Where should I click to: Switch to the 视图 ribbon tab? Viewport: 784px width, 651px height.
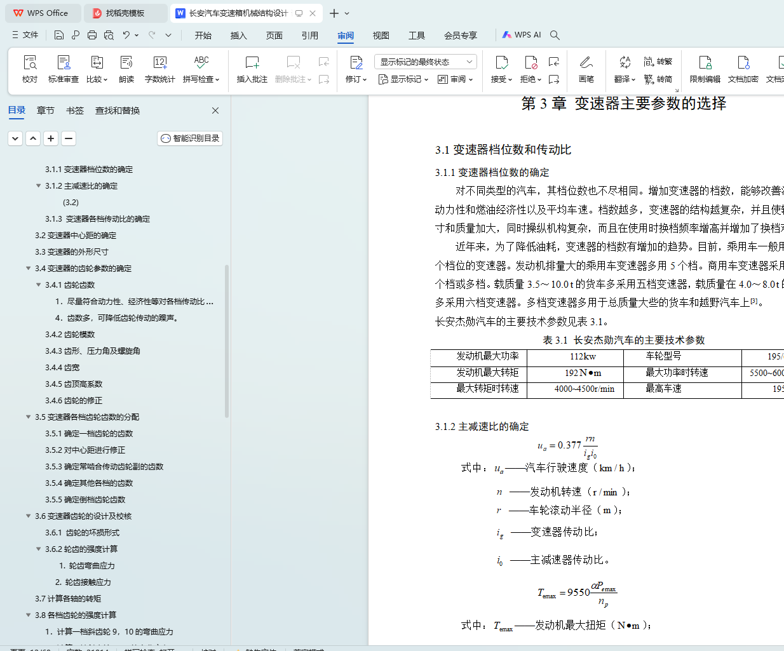pyautogui.click(x=381, y=35)
